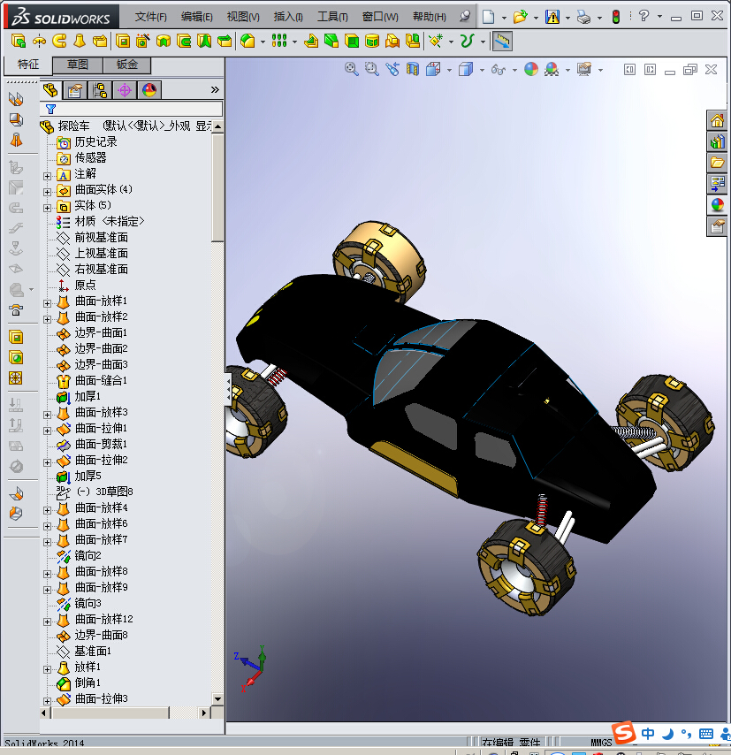Select the Draft tool icon
This screenshot has width=731, height=755.
[x=331, y=42]
